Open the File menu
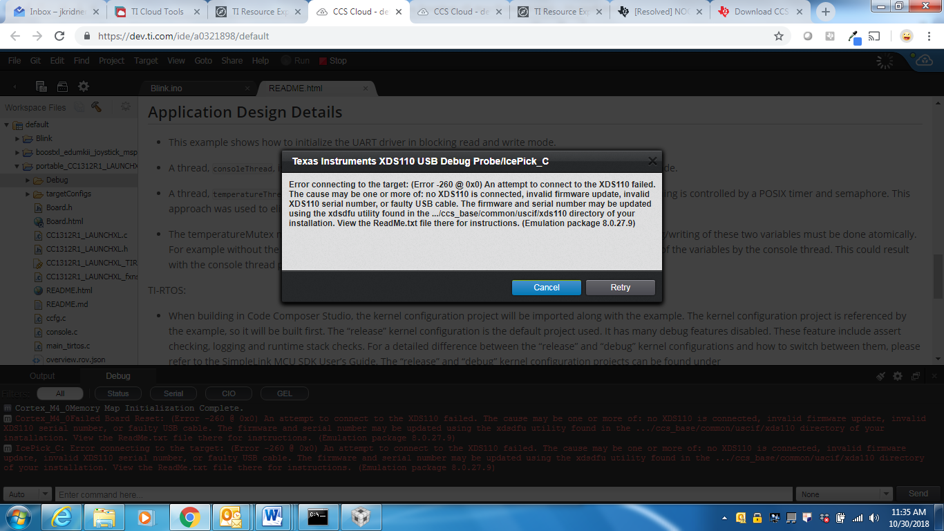The image size is (944, 531). tap(15, 61)
